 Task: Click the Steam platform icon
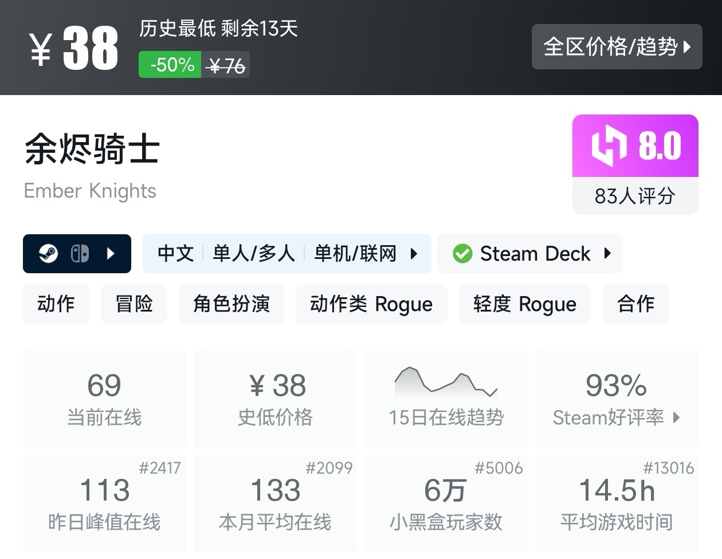coord(49,253)
